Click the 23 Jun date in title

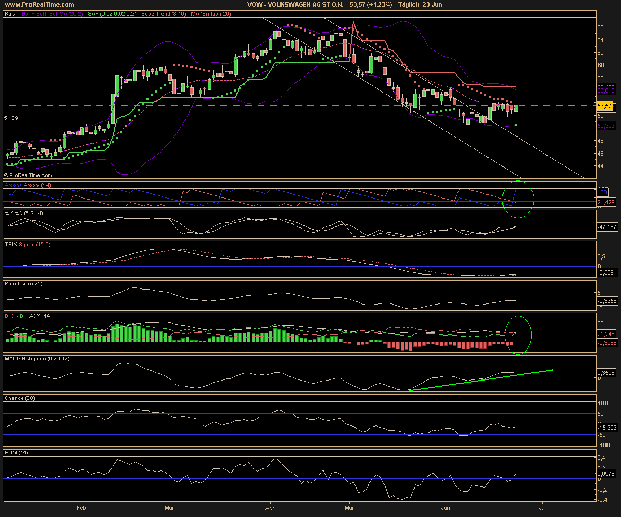point(434,4)
